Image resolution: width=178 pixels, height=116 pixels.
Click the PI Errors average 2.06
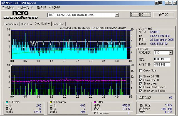point(39,105)
